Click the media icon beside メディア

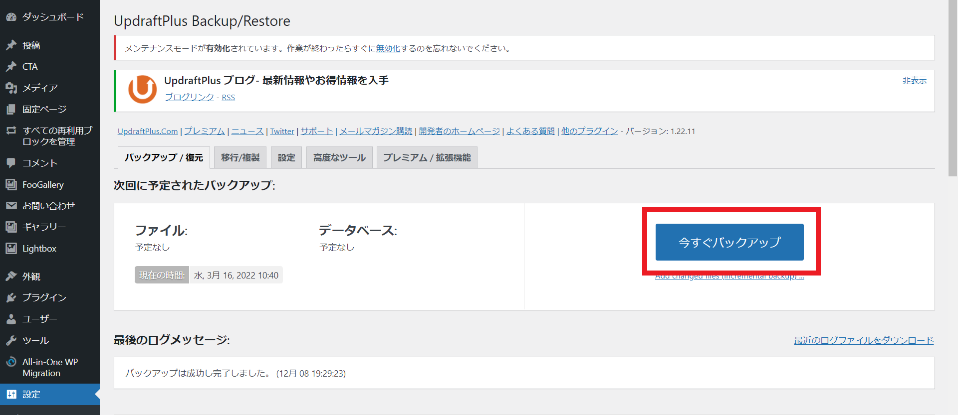[11, 88]
